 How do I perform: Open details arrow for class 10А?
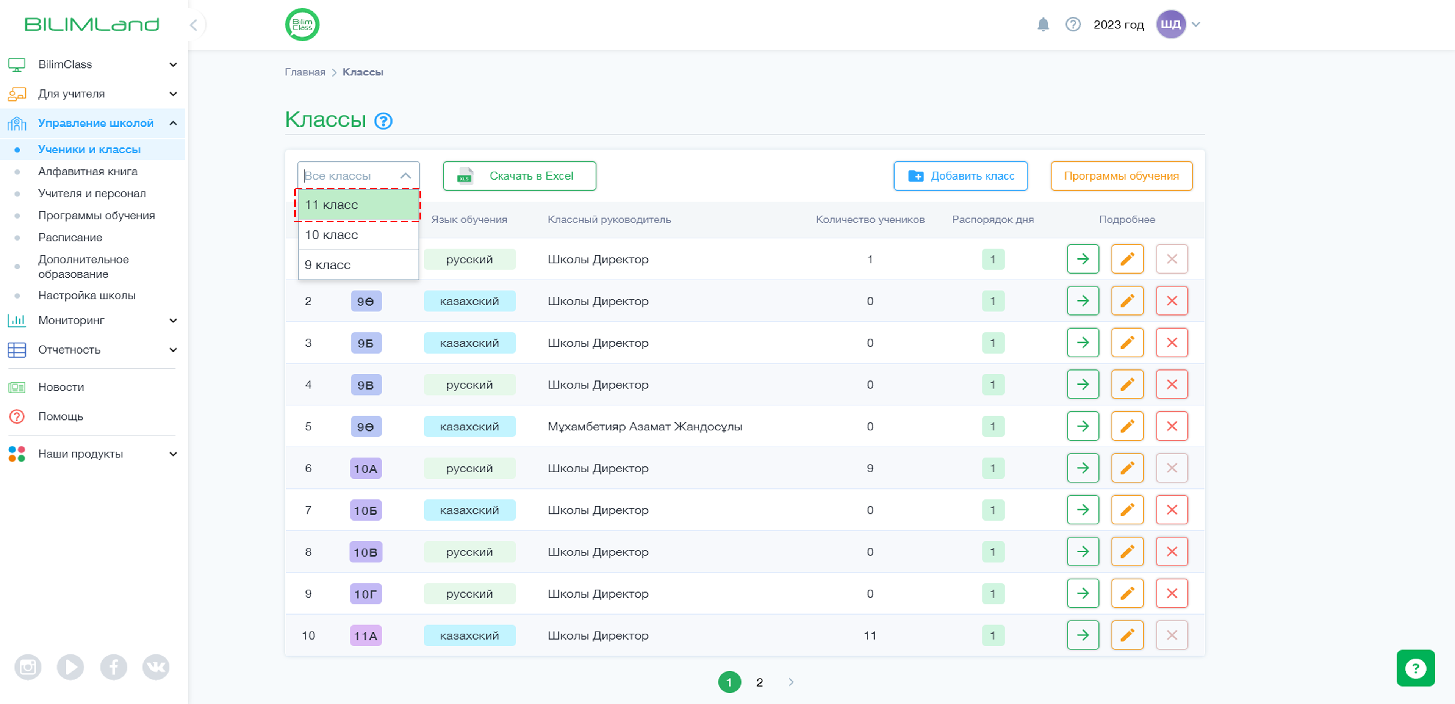tap(1082, 468)
